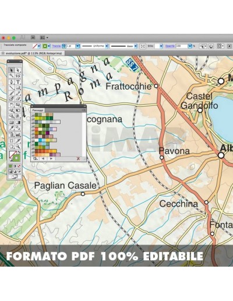This screenshot has height=301, width=233.
Task: Select the Pen tool
Action: click(x=12, y=82)
